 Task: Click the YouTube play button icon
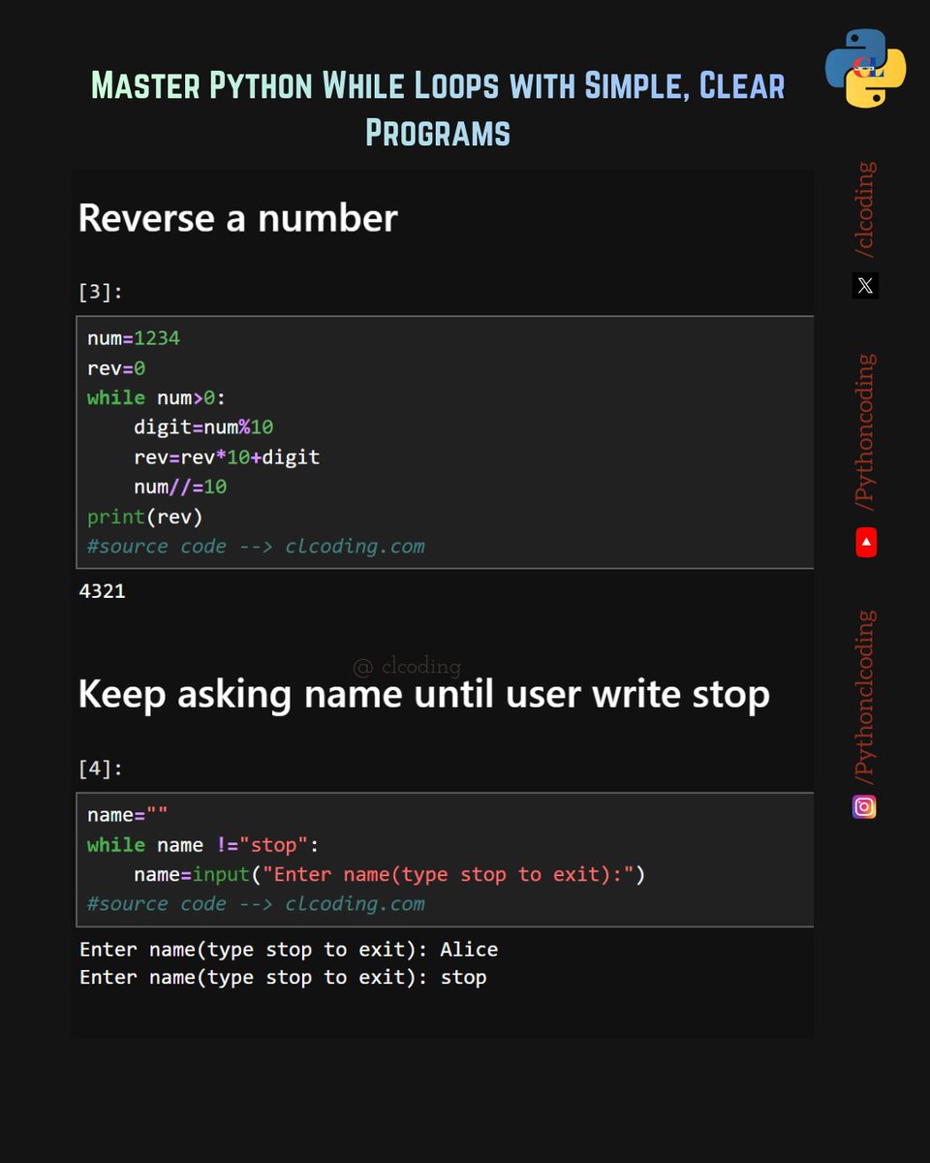pyautogui.click(x=864, y=542)
